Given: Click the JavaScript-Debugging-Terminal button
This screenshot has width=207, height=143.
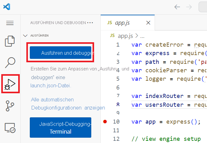Looking at the screenshot, I should (x=61, y=127).
